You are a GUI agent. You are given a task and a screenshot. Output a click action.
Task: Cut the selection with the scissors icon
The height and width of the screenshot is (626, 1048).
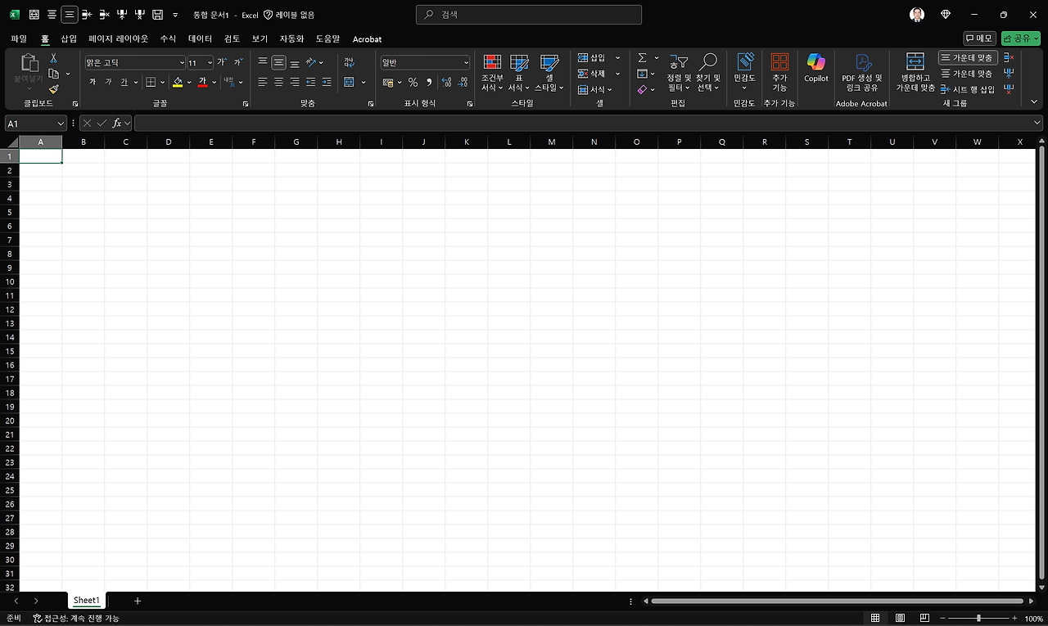[x=54, y=58]
